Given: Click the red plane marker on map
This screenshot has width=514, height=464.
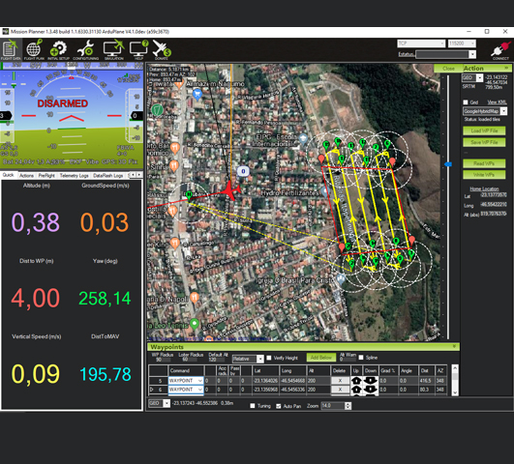Looking at the screenshot, I should pos(231,190).
